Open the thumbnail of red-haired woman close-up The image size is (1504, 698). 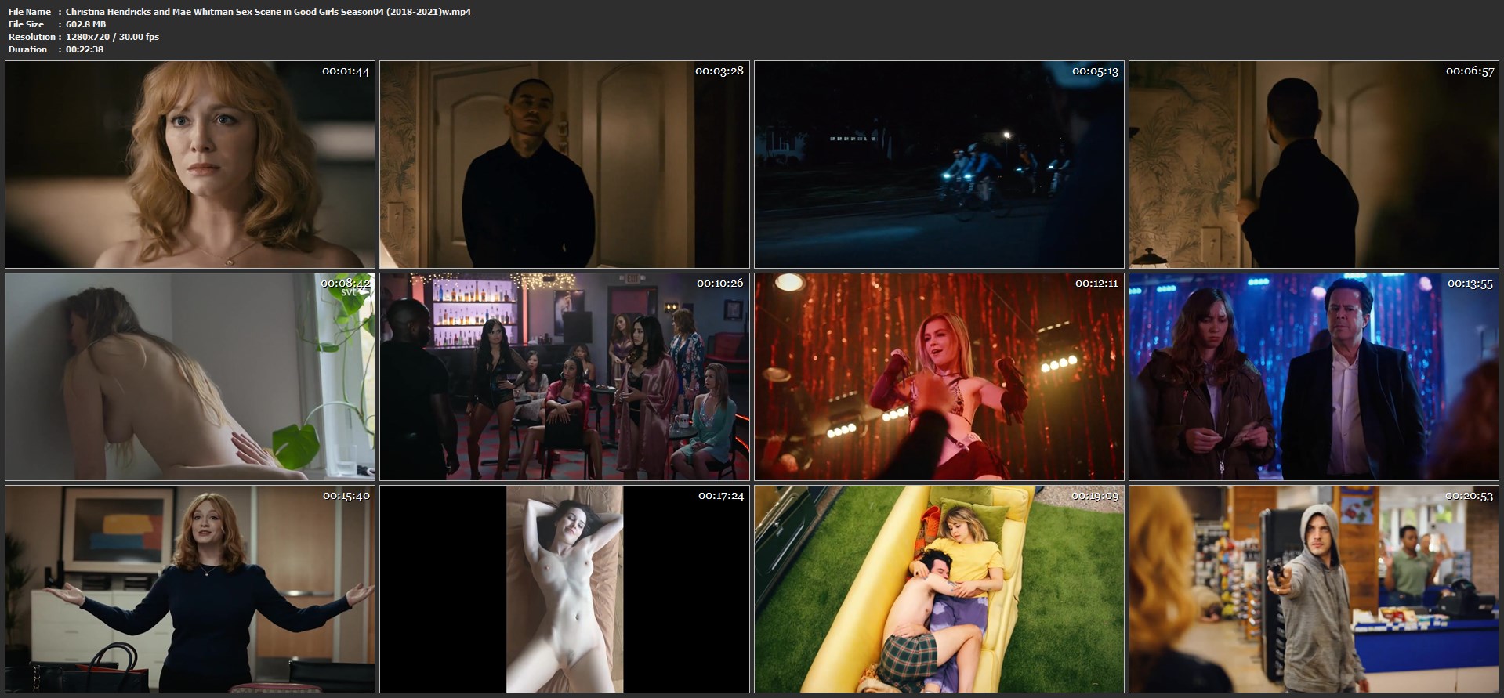point(190,165)
